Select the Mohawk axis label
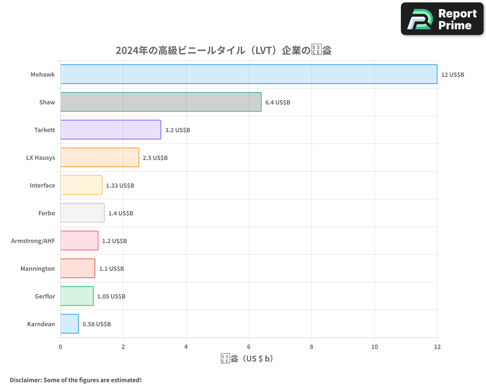The width and height of the screenshot is (486, 389). coord(43,74)
